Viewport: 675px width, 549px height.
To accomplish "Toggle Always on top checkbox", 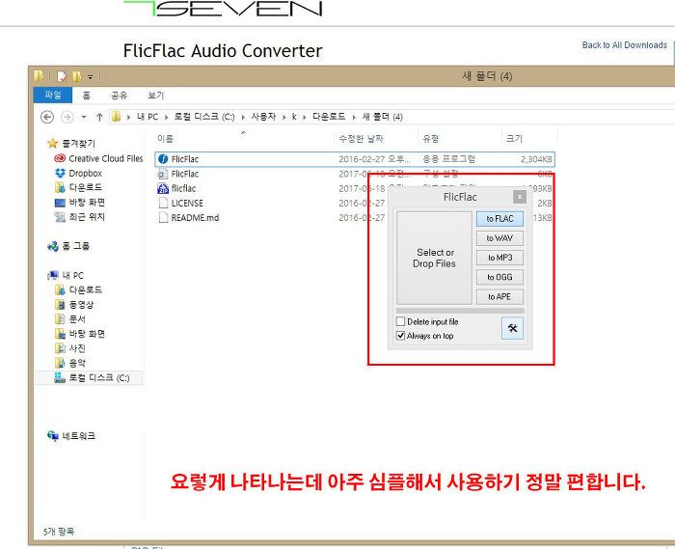I will point(400,335).
